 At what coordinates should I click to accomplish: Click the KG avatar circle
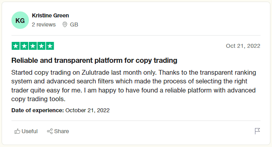(20, 20)
